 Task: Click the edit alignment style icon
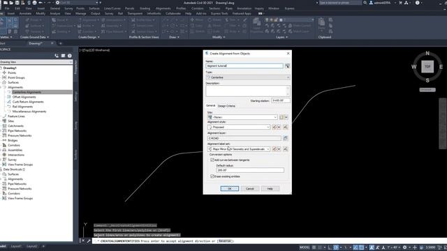click(x=274, y=127)
